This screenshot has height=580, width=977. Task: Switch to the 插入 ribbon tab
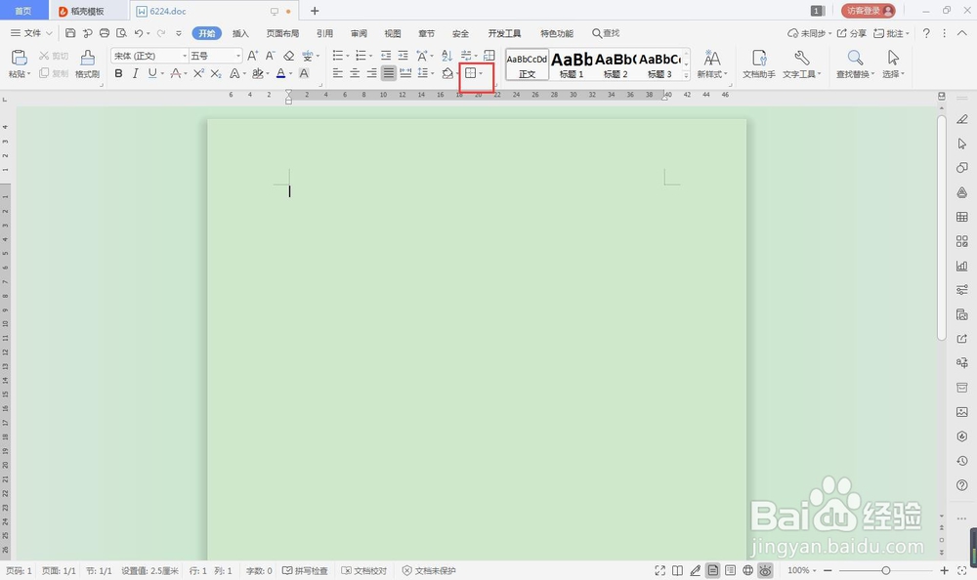240,32
